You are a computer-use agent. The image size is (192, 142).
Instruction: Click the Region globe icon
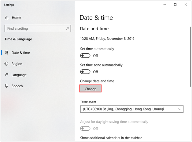tap(6, 64)
